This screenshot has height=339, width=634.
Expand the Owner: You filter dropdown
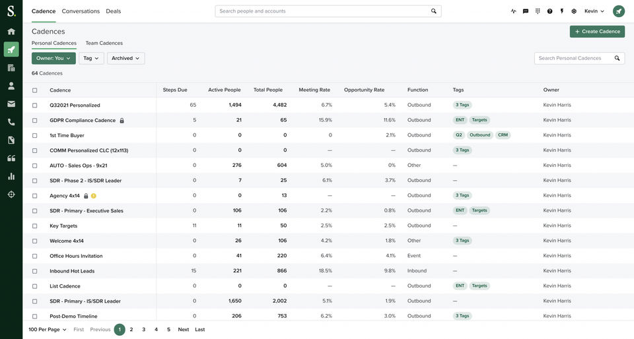coord(53,58)
